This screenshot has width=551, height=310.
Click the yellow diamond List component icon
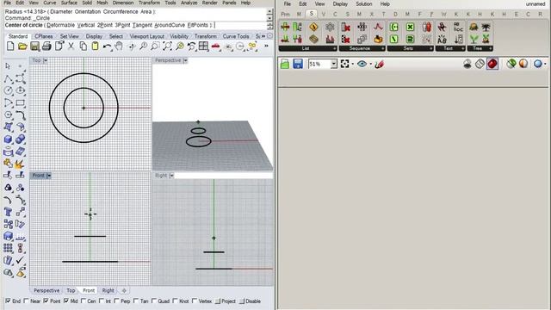click(313, 27)
